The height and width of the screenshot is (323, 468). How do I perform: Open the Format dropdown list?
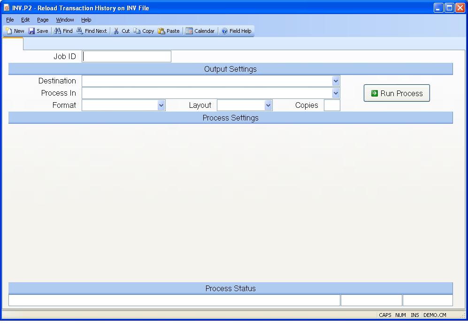[161, 105]
